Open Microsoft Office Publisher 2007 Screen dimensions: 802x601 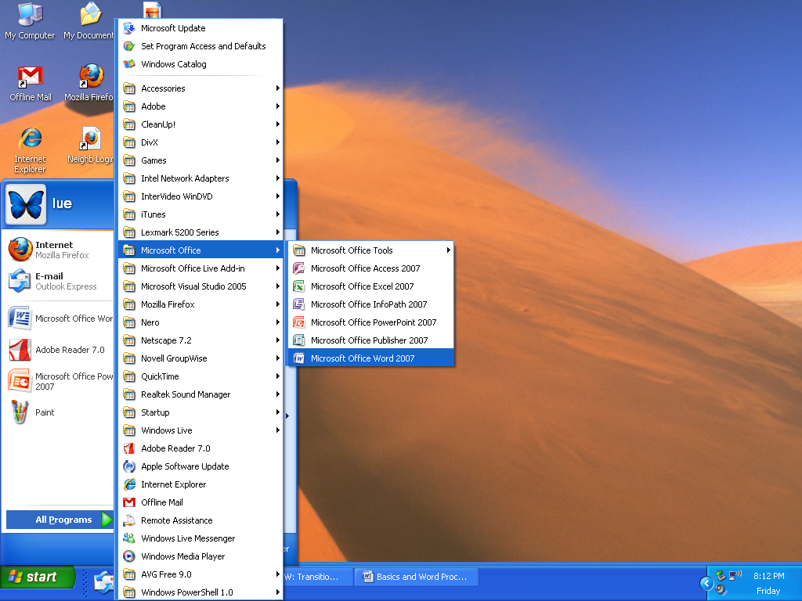point(370,340)
